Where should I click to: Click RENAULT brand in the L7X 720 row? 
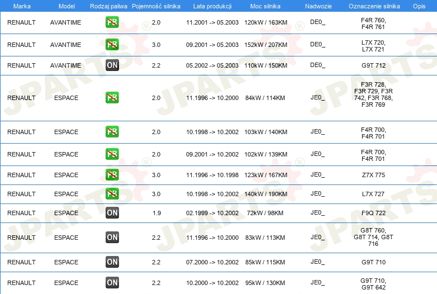pos(21,45)
